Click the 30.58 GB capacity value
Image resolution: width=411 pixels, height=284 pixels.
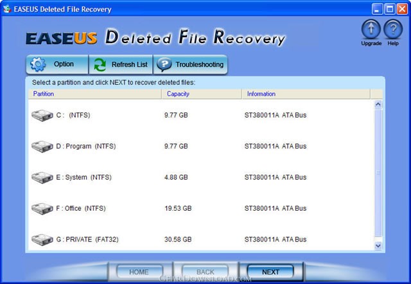coord(178,240)
